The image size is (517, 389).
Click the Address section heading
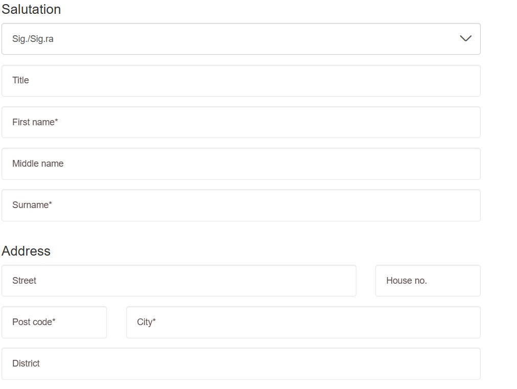tap(26, 251)
